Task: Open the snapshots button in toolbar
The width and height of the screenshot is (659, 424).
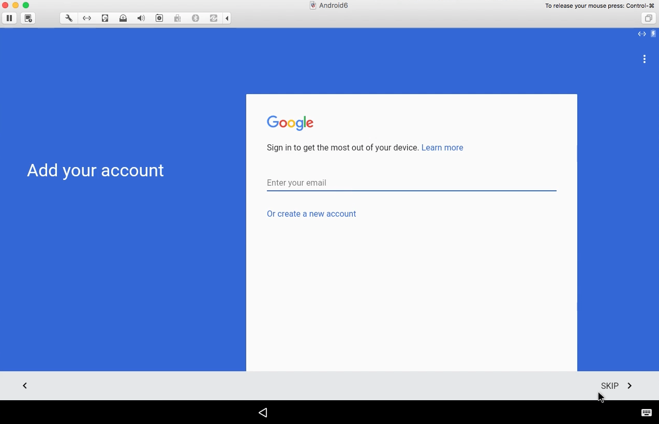Action: pos(28,18)
